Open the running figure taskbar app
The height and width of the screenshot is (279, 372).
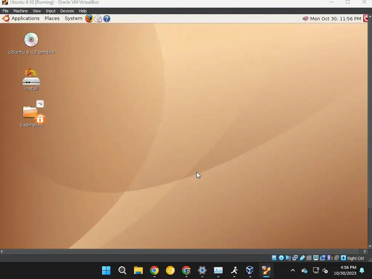234,270
